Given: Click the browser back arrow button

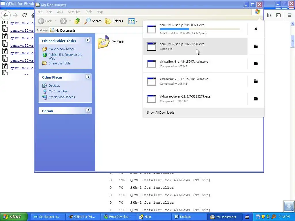Looking at the screenshot, I should (6, 15).
